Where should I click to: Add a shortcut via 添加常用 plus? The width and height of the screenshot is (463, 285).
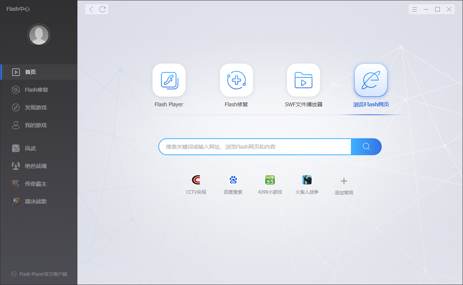click(x=344, y=181)
